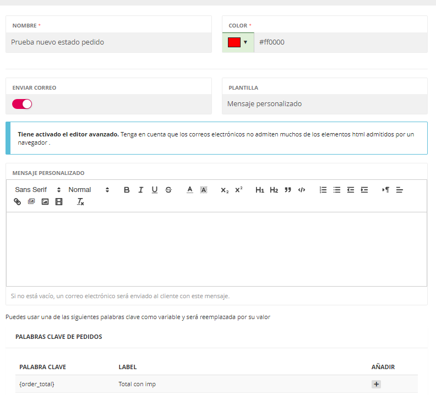
Task: Insert a hyperlink in the editor
Action: click(x=17, y=202)
